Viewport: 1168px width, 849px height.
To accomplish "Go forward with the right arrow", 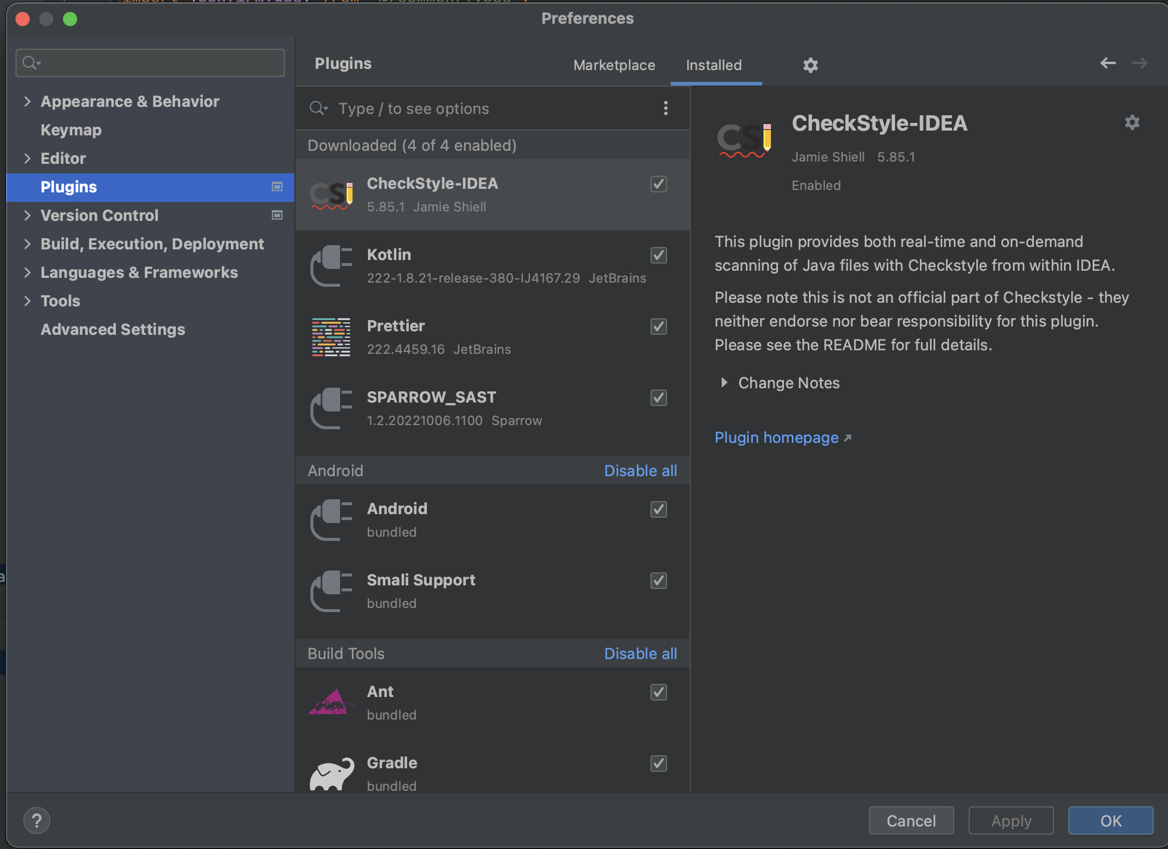I will click(x=1140, y=63).
